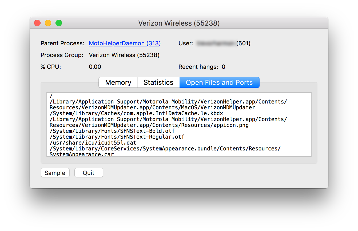Viewport: 358px width, 231px height.
Task: Click the % CPU value 0.00
Action: coord(95,67)
